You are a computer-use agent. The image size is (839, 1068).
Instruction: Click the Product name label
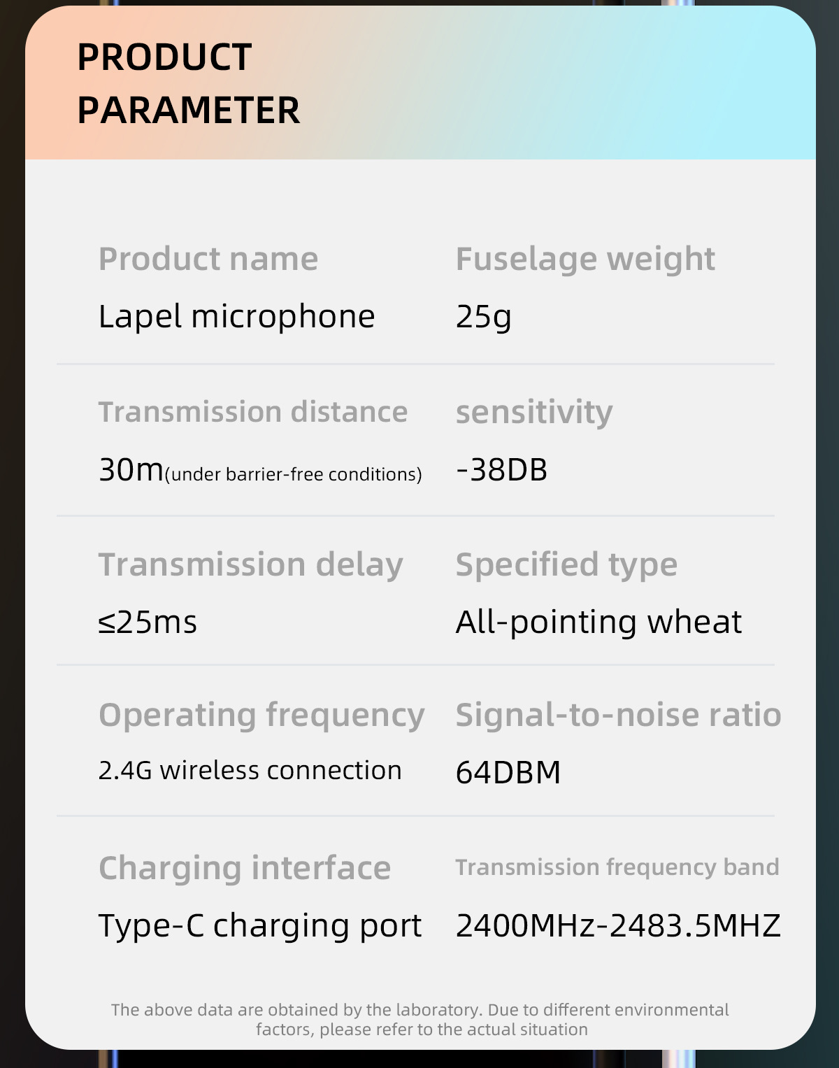click(x=208, y=259)
